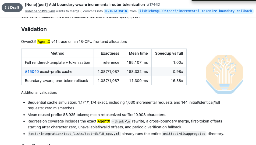Open the perf/incremental-tokenize-boundary-rollback head branch link
The image size is (256, 145).
195,11
